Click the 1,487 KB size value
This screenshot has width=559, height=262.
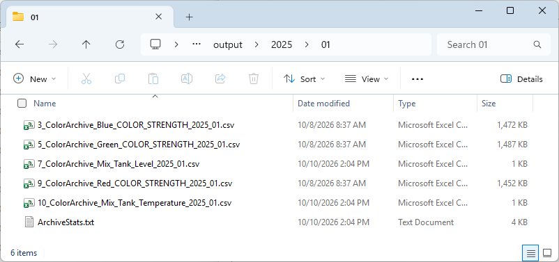click(x=512, y=145)
